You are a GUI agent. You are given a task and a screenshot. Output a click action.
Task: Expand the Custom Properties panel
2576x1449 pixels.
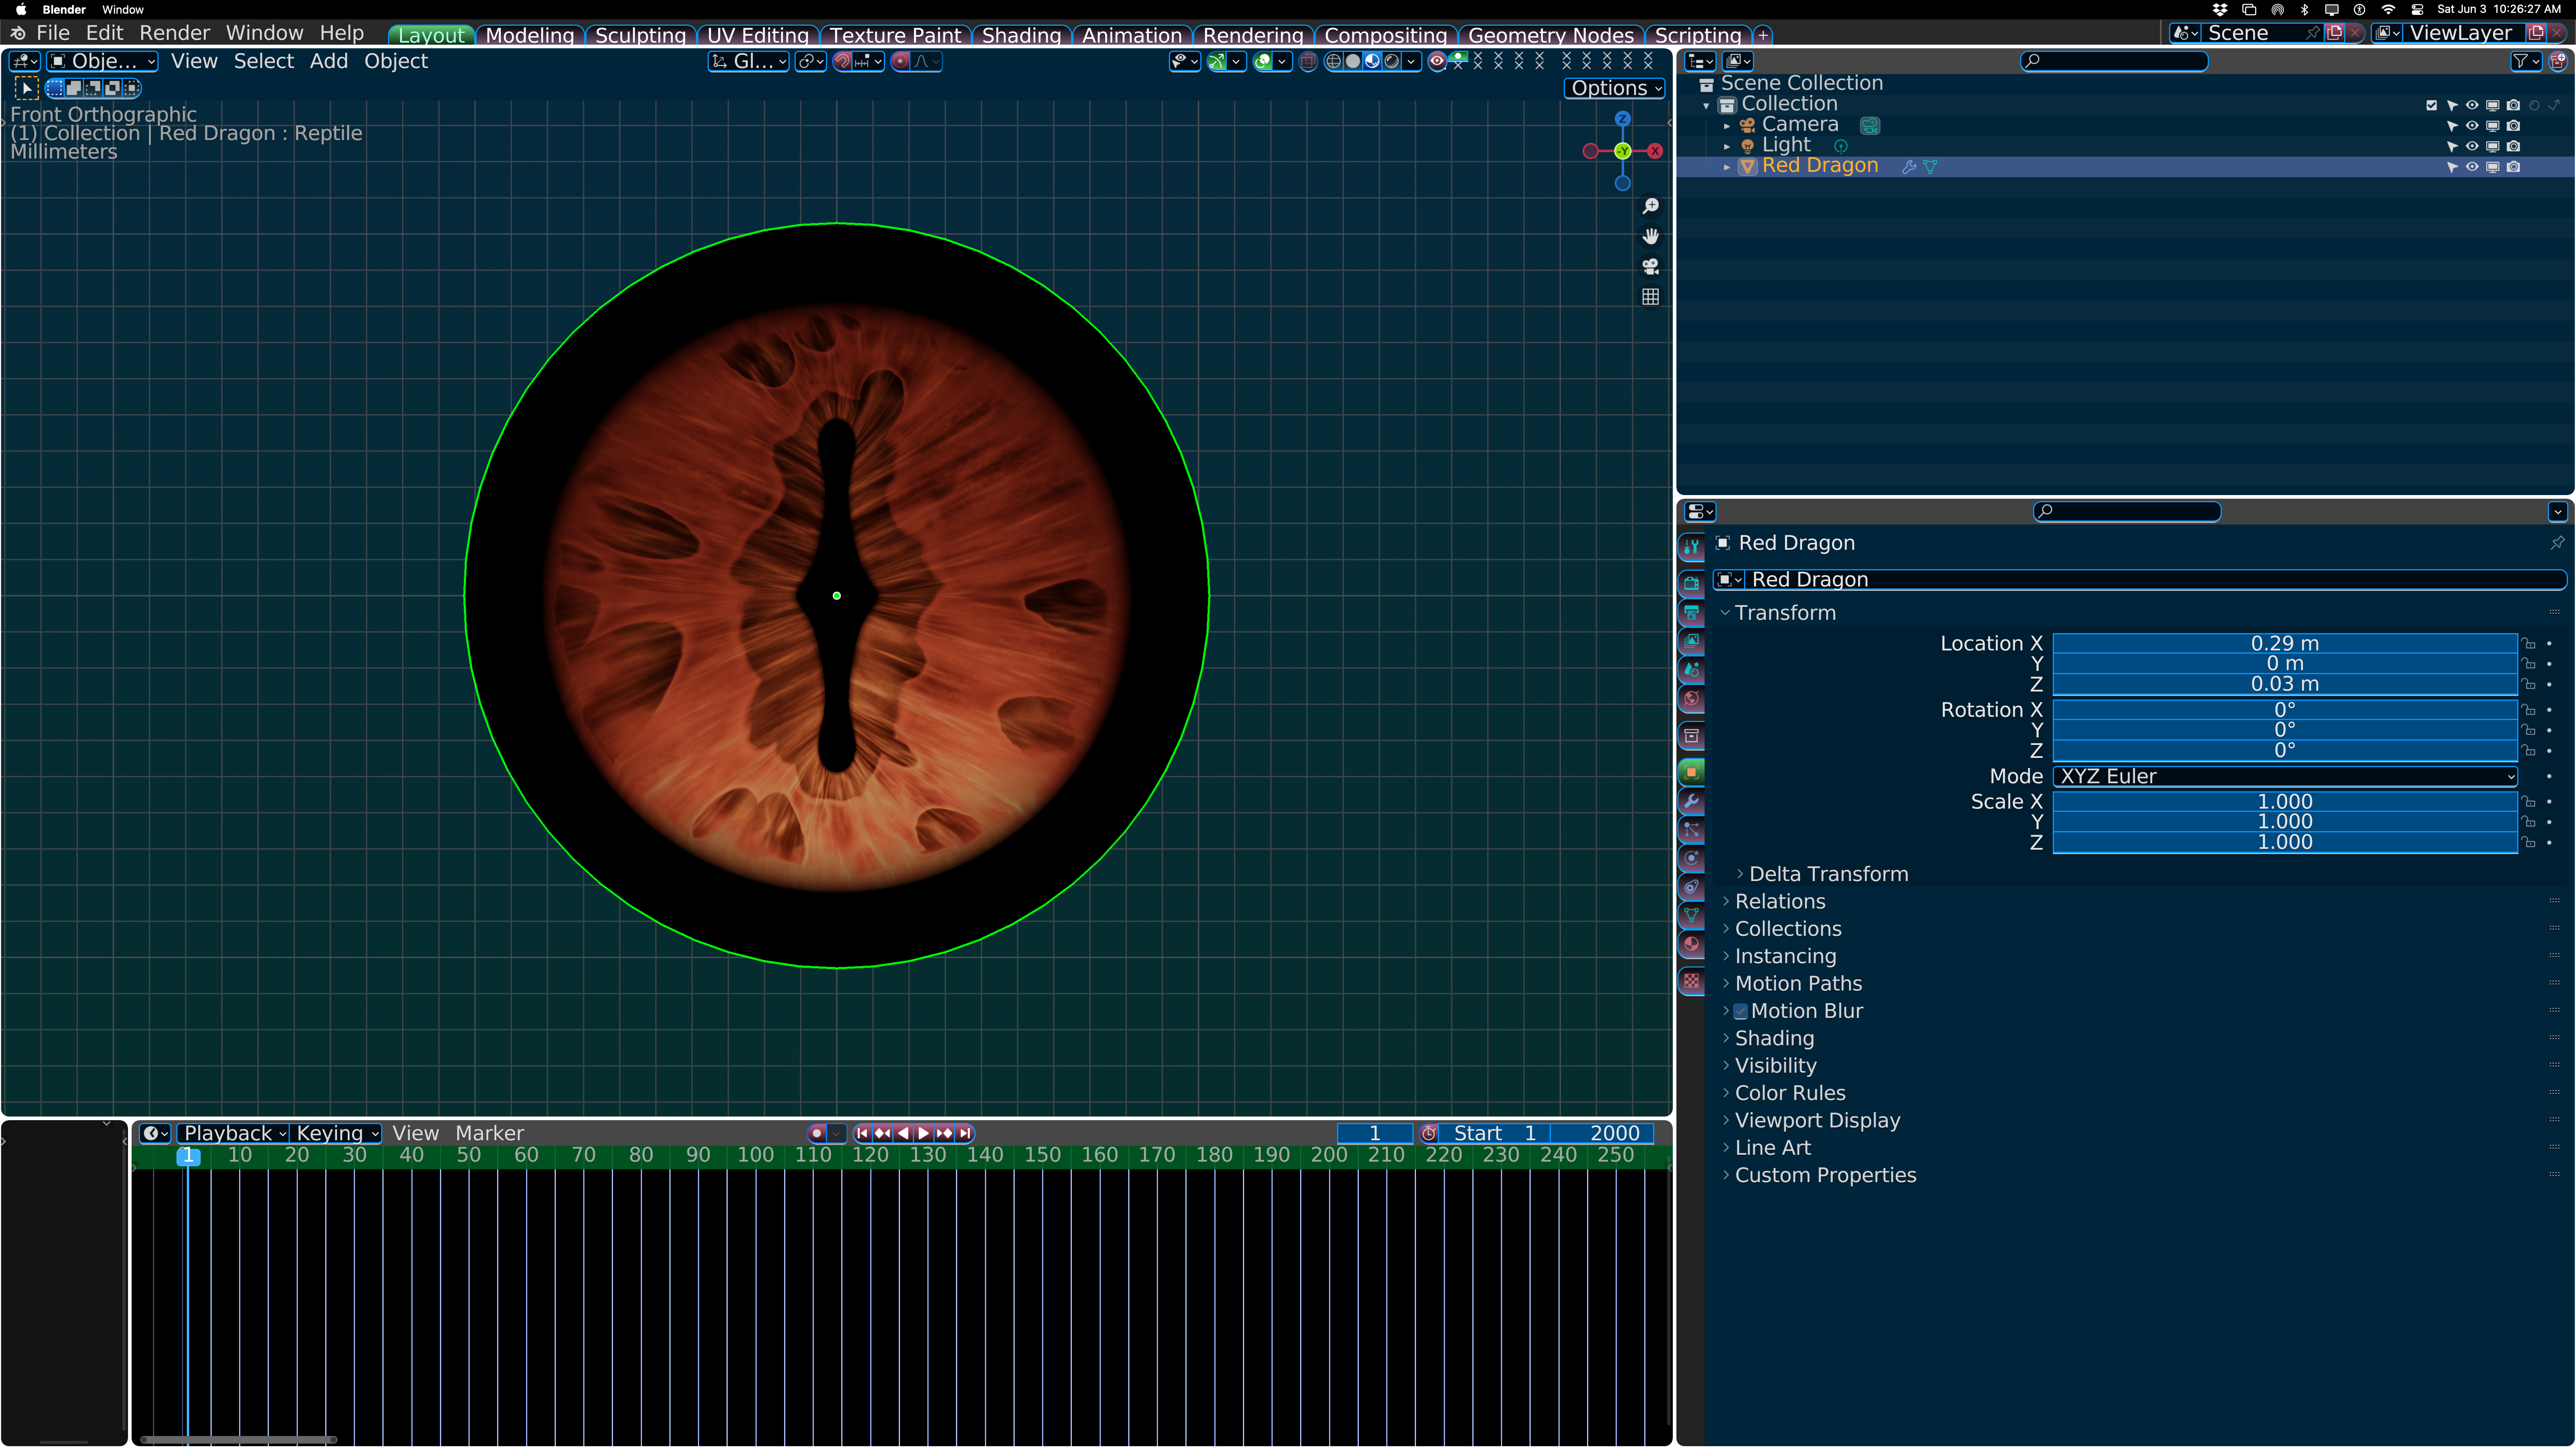(1825, 1176)
